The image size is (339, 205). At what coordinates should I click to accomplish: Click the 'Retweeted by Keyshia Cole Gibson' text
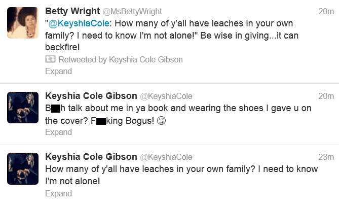coord(121,59)
